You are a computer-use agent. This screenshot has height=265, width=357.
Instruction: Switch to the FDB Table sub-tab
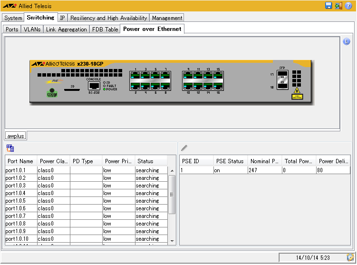click(x=105, y=29)
